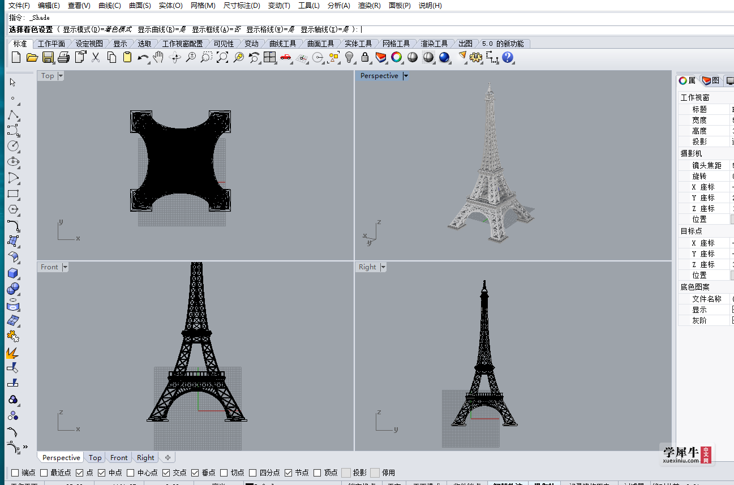Select the Ellipse tool in sidebar
Image resolution: width=734 pixels, height=485 pixels.
[x=12, y=162]
